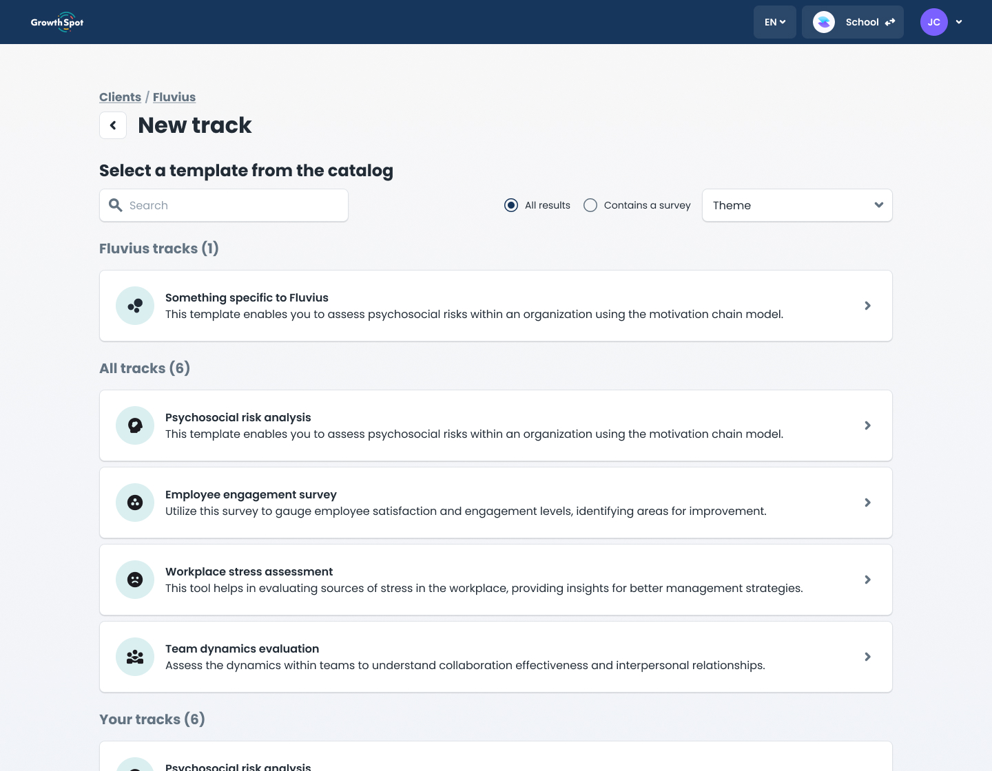Choose the Employee engagement survey template title
Image resolution: width=992 pixels, height=771 pixels.
(251, 494)
